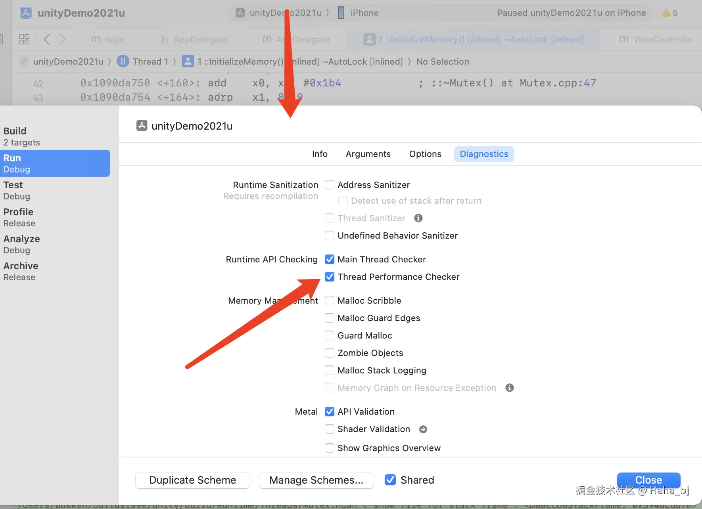Select the Diagnostics tab

coord(484,154)
